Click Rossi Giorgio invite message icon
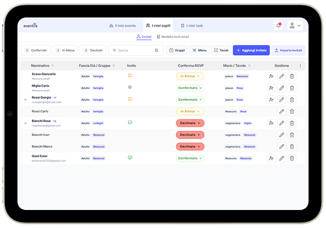This screenshot has width=326, height=228. [130, 99]
